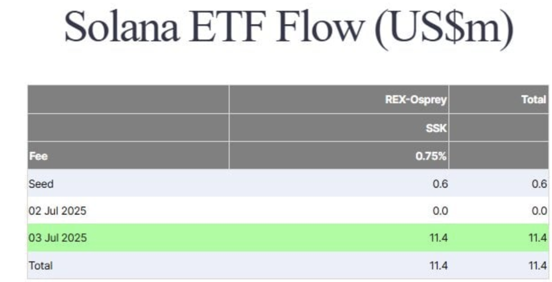Viewport: 552px width, 282px height.
Task: Select 03 Jul 11.4 value in Total column
Action: (538, 238)
